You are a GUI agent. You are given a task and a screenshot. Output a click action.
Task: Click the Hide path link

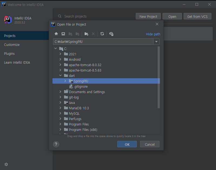(153, 34)
